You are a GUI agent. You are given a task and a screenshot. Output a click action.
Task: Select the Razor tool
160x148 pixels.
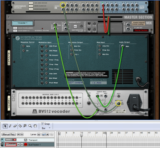(20, 126)
